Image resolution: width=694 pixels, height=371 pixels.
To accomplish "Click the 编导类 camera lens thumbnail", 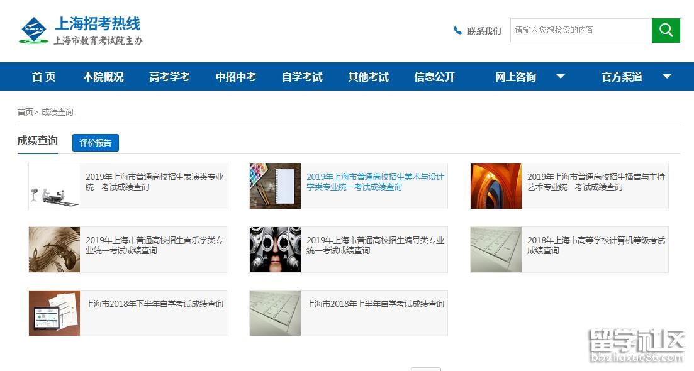I will point(275,250).
